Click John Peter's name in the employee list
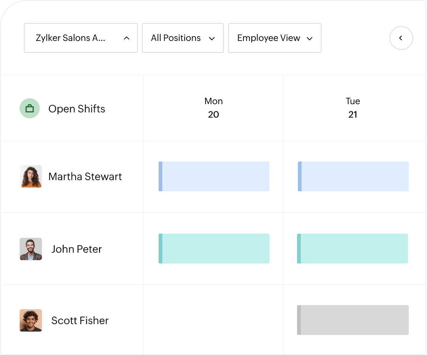Viewport: 427px width, 355px height. [x=76, y=249]
